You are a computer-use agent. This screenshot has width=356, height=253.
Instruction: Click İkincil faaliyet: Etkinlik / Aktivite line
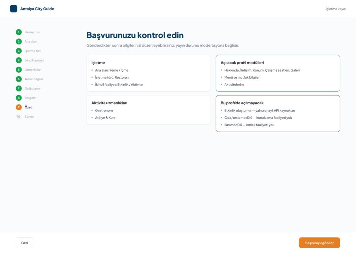pyautogui.click(x=119, y=85)
